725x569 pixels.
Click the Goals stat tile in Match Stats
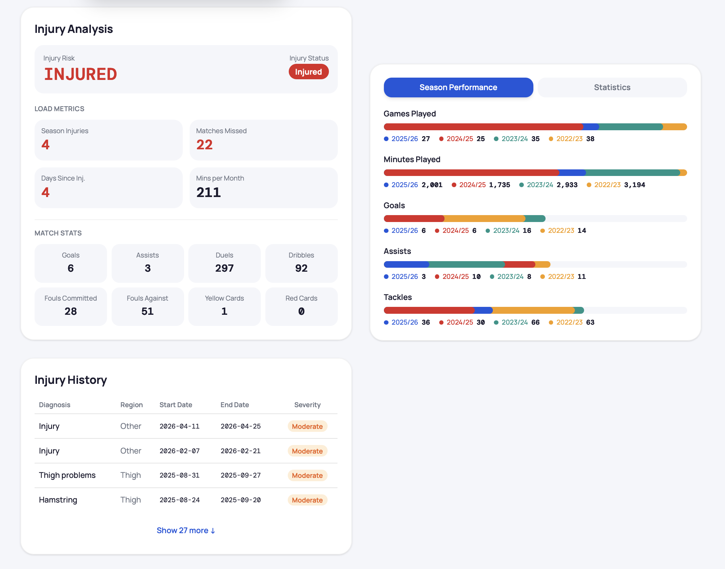coord(71,263)
